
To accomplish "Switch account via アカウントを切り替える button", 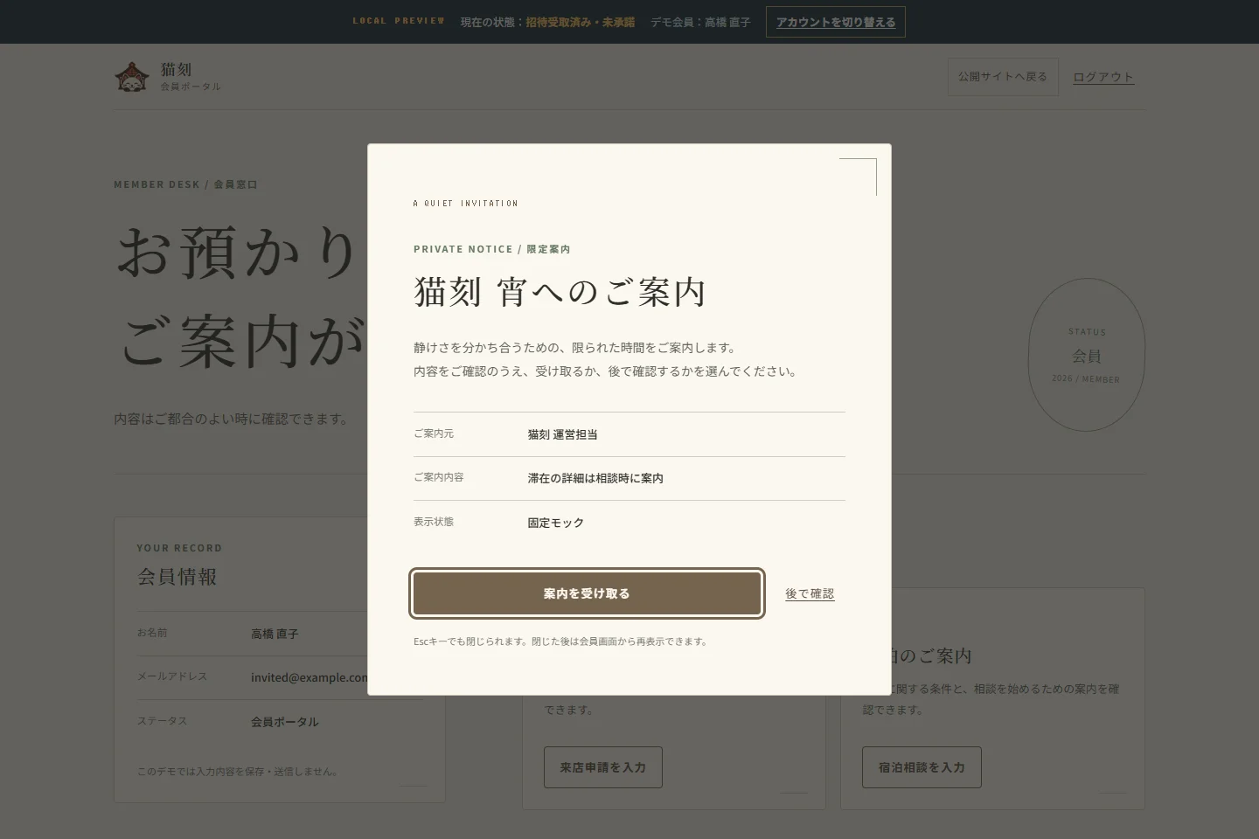I will pyautogui.click(x=835, y=22).
